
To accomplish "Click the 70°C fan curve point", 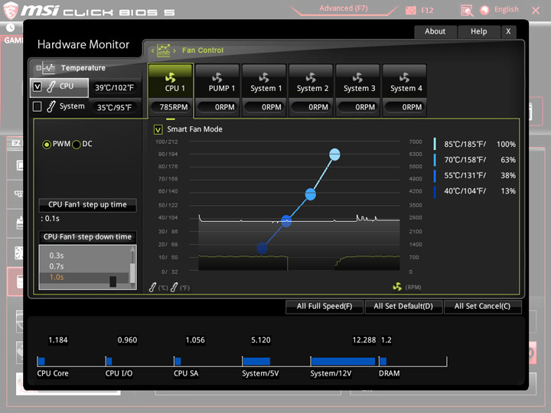I will coord(310,194).
